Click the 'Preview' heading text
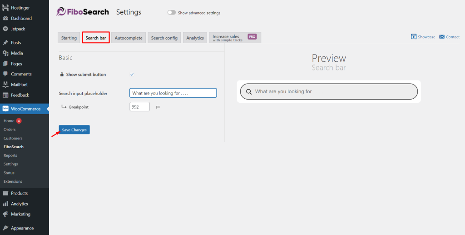The height and width of the screenshot is (235, 465). tap(329, 58)
